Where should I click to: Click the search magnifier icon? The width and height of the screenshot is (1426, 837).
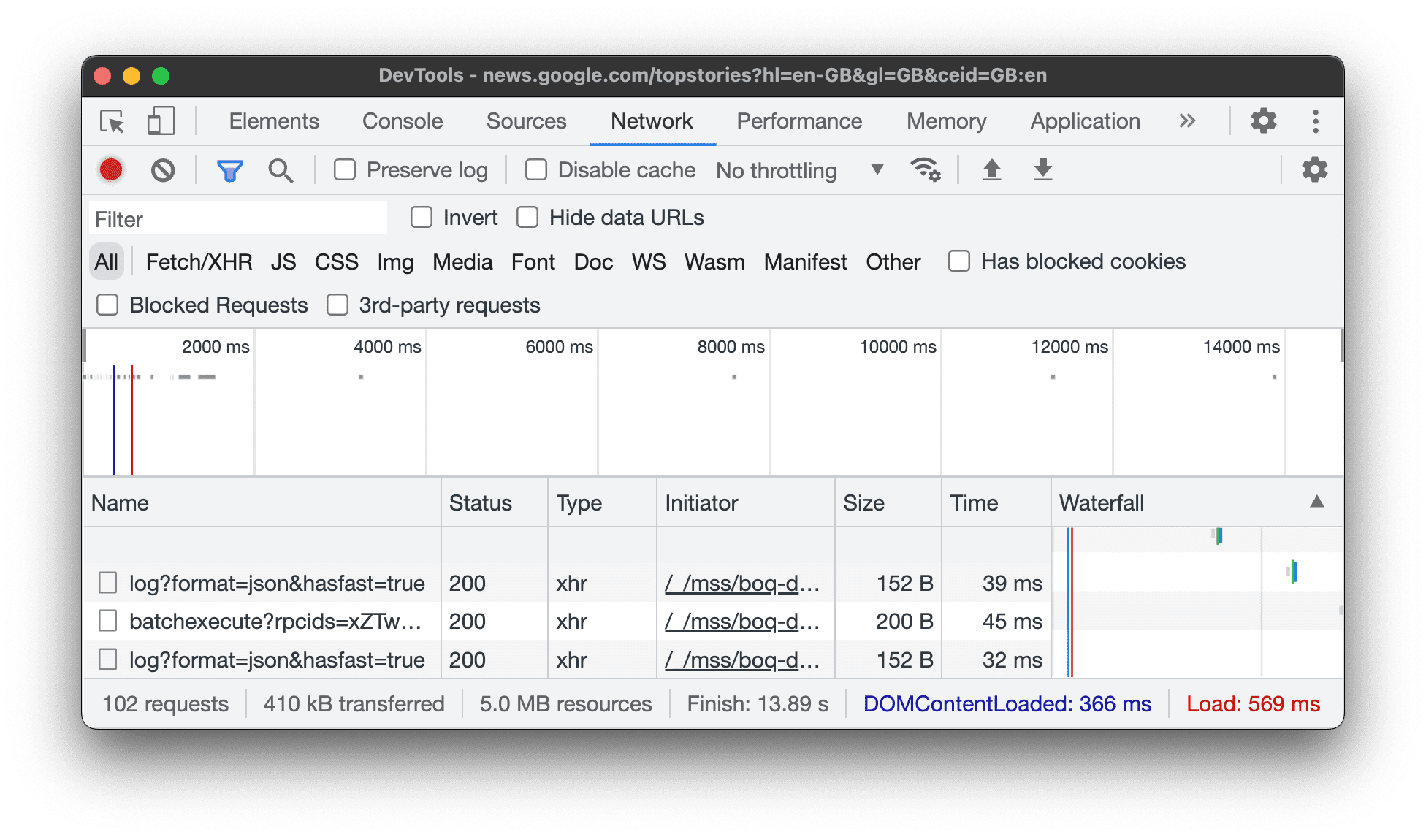280,169
